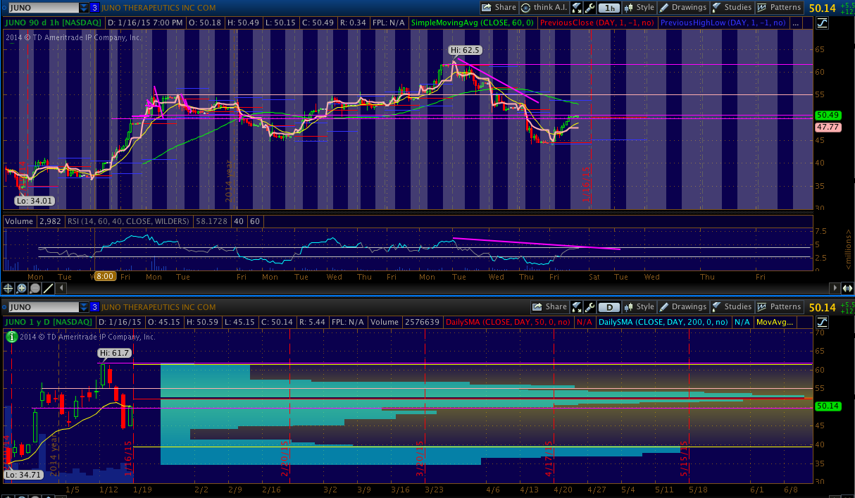Click the Share button on the top chart
The image size is (855, 498).
coord(499,8)
